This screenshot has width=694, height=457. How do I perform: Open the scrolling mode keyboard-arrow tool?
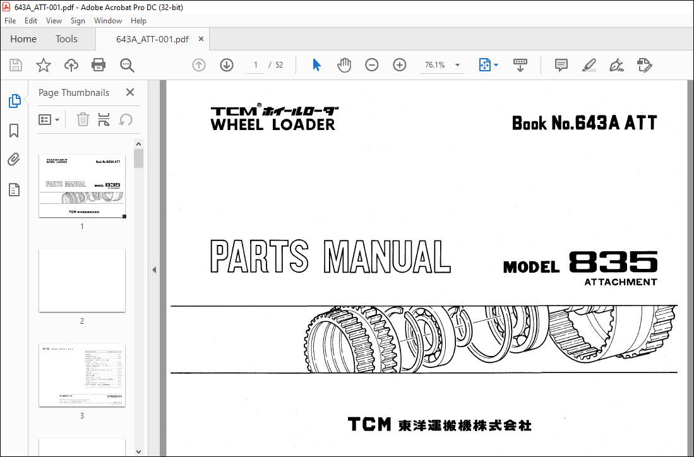click(x=520, y=65)
